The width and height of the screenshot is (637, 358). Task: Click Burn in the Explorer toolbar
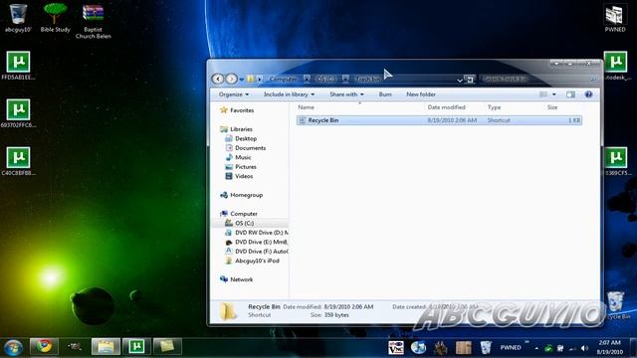coord(385,94)
